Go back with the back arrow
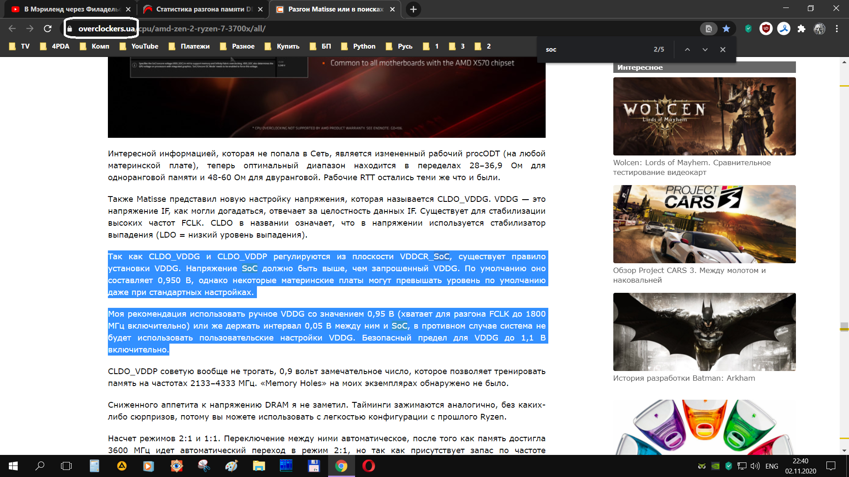849x477 pixels. 12,29
